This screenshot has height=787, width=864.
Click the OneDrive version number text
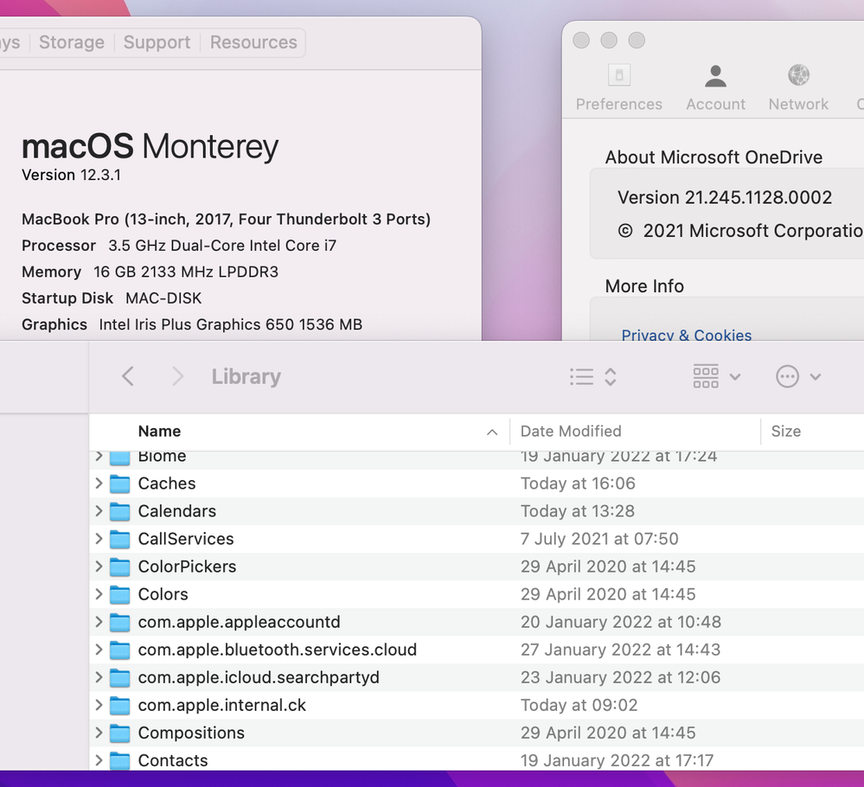[725, 197]
